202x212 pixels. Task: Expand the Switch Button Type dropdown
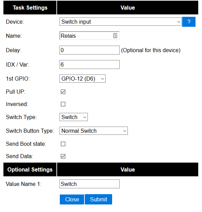[94, 131]
